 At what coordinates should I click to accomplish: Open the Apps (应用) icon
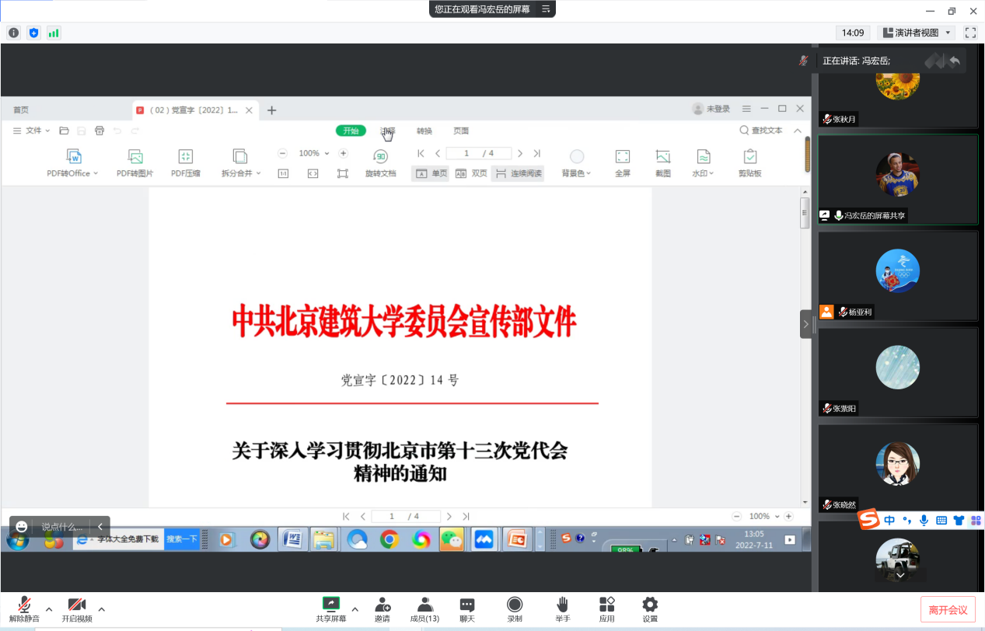tap(606, 605)
